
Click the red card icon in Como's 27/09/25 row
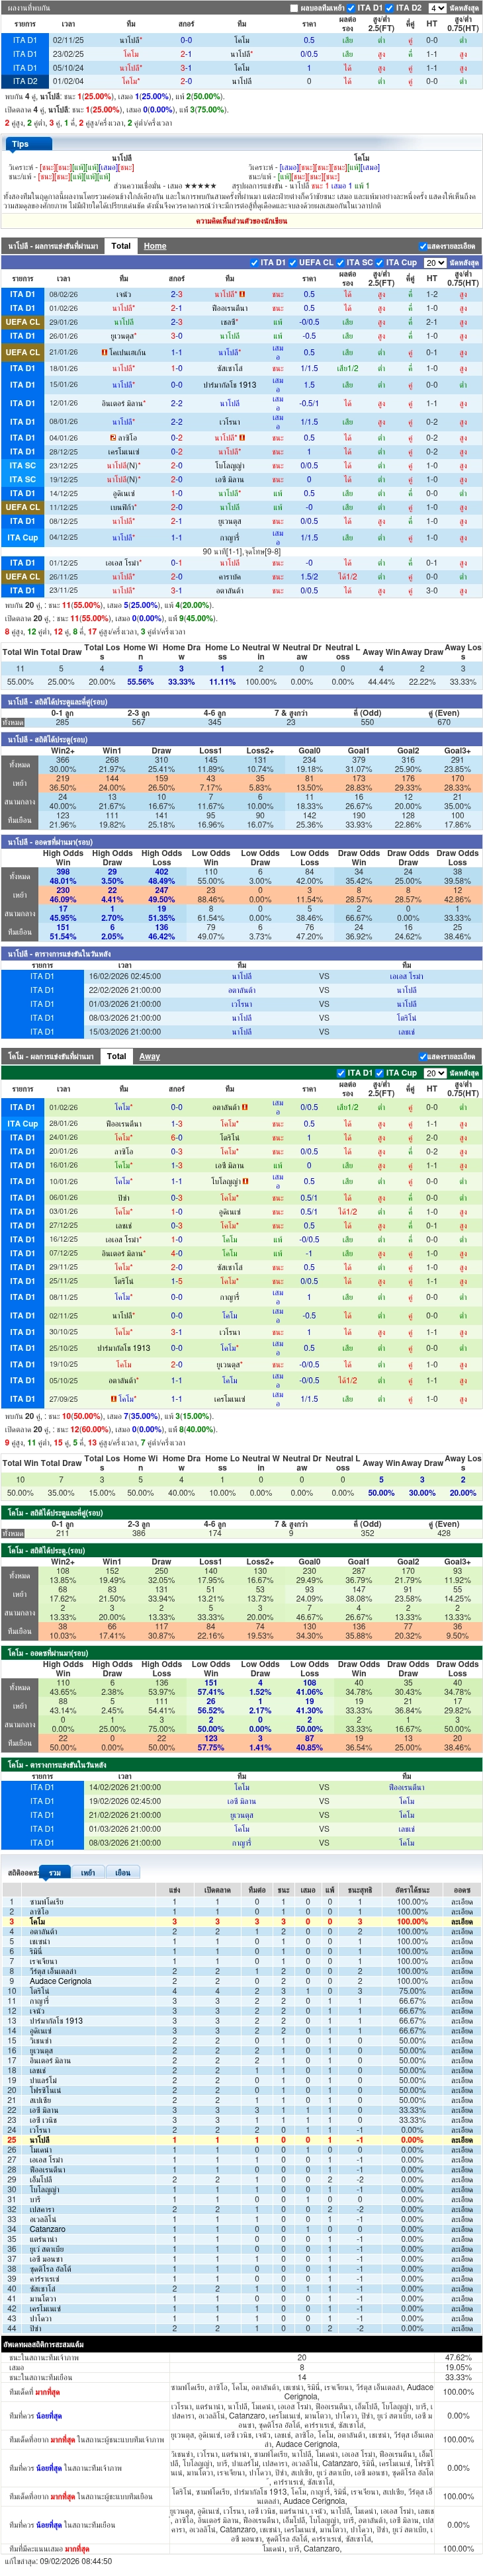(x=114, y=1399)
